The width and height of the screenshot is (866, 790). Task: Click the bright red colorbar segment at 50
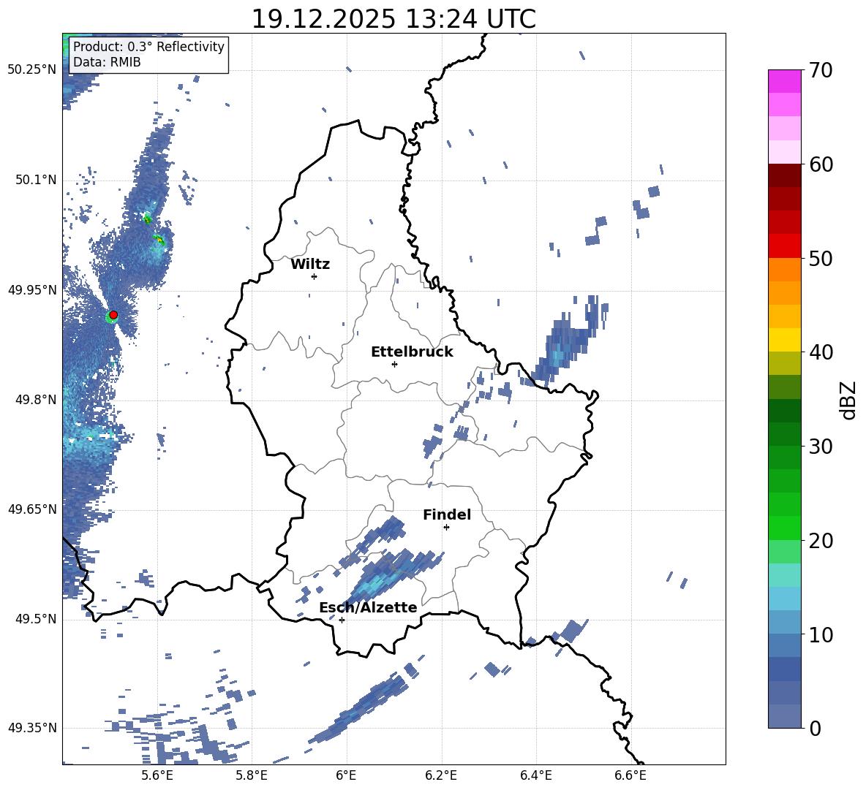pos(784,246)
